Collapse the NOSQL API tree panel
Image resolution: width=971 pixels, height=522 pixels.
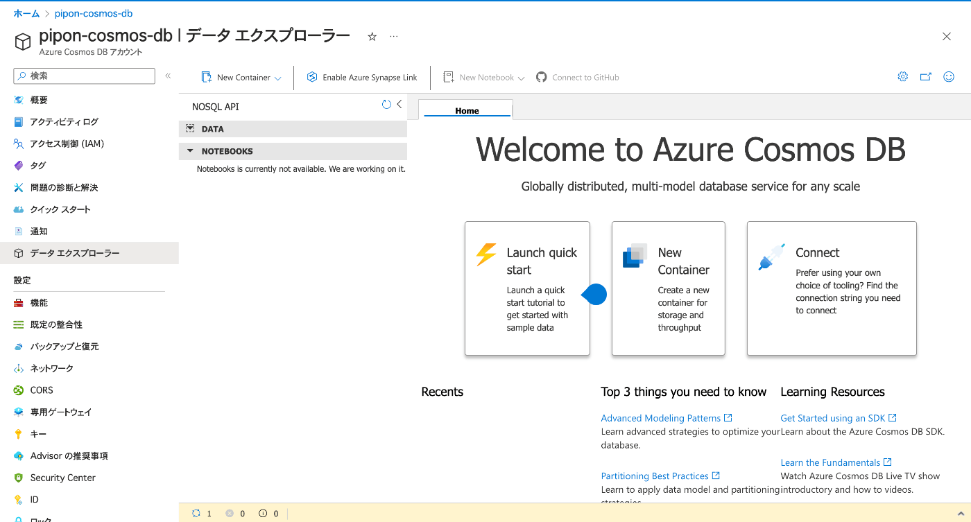(x=399, y=105)
